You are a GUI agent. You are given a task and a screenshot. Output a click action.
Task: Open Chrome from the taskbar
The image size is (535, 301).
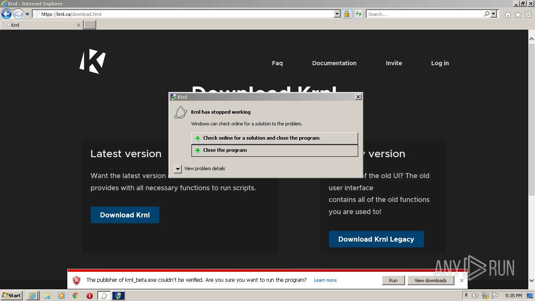(x=76, y=296)
